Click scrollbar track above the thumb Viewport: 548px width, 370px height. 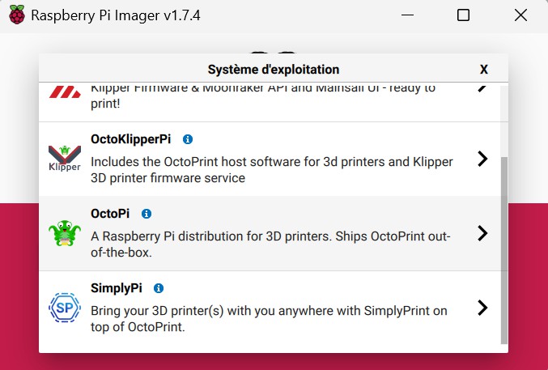point(504,121)
